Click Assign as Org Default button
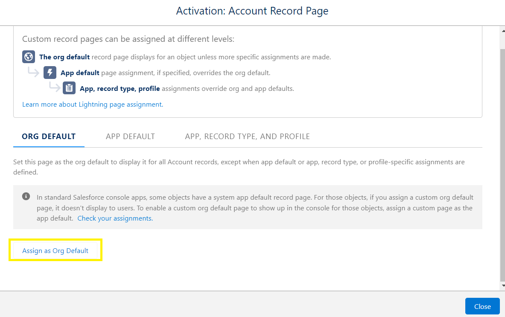Image resolution: width=505 pixels, height=317 pixels. point(55,251)
